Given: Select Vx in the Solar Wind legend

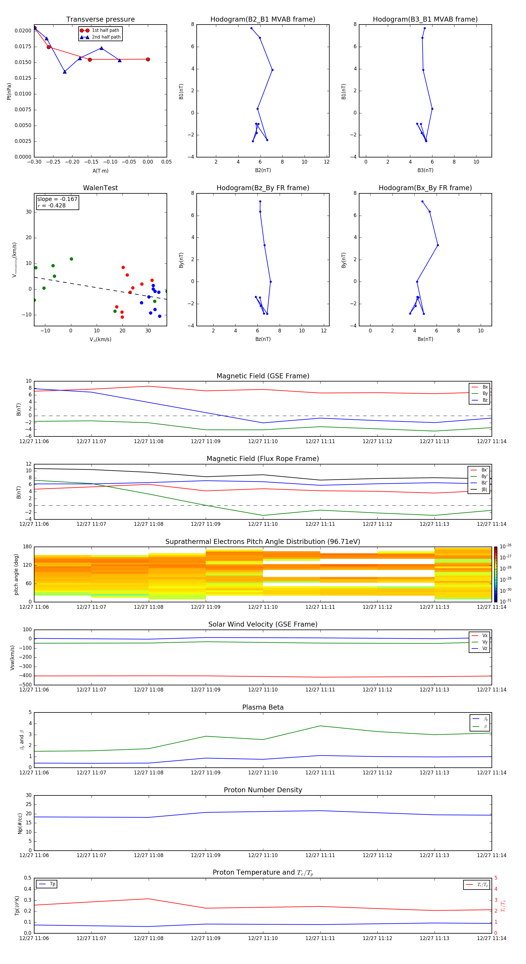Looking at the screenshot, I should click(480, 635).
